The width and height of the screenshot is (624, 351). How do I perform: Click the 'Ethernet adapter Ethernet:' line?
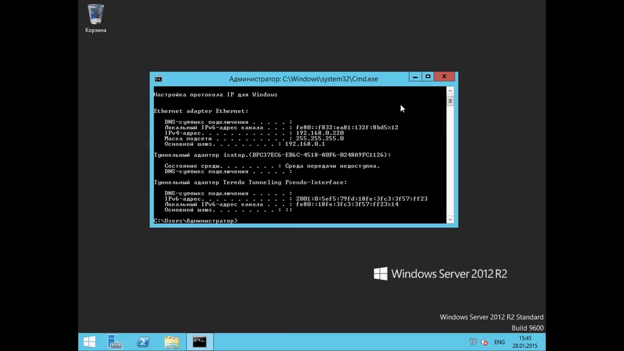201,111
